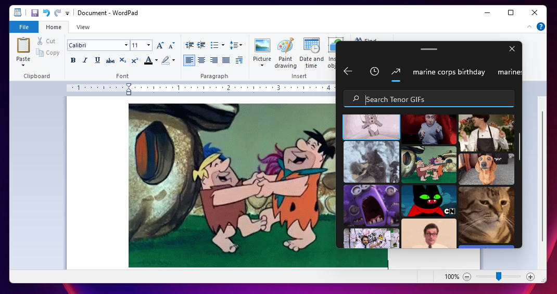Toggle Bold formatting
This screenshot has height=294, width=557.
[x=73, y=60]
